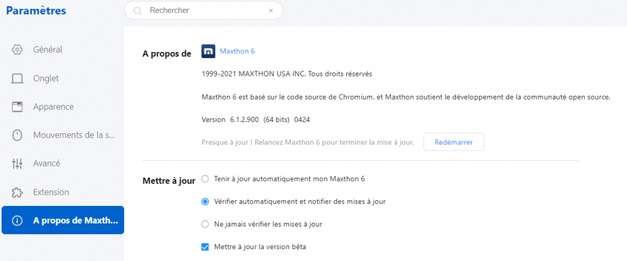Click the General gear icon

pyautogui.click(x=18, y=49)
